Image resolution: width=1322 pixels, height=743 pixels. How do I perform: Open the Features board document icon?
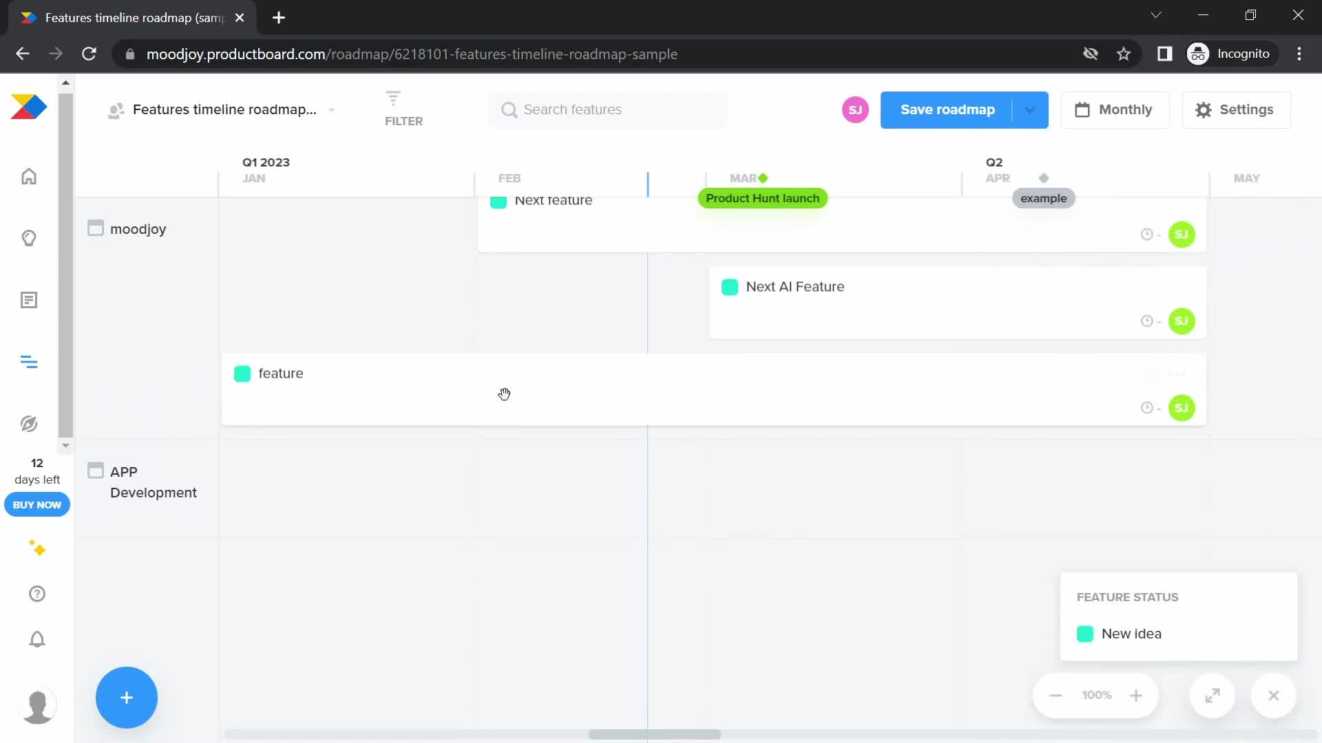coord(29,300)
